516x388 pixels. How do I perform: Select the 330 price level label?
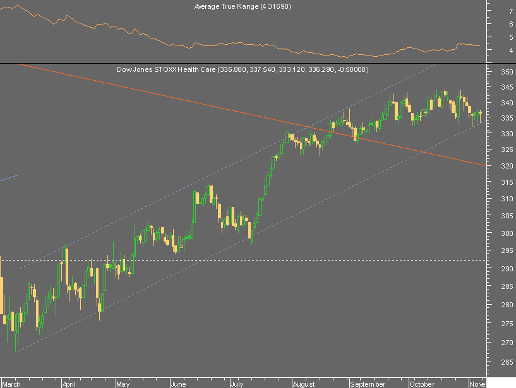pos(507,134)
